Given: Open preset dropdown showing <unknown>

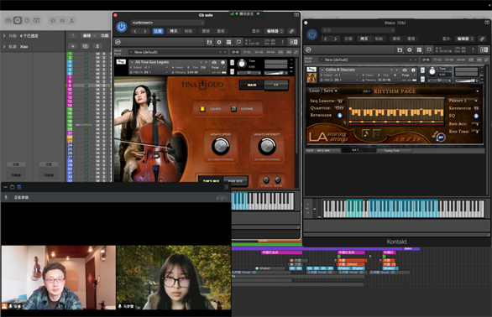Looking at the screenshot, I should [168, 23].
